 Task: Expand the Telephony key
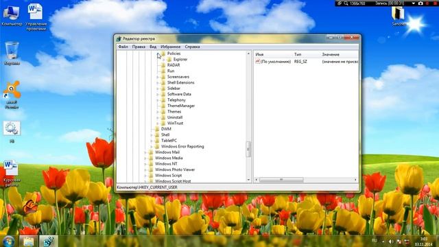158,100
